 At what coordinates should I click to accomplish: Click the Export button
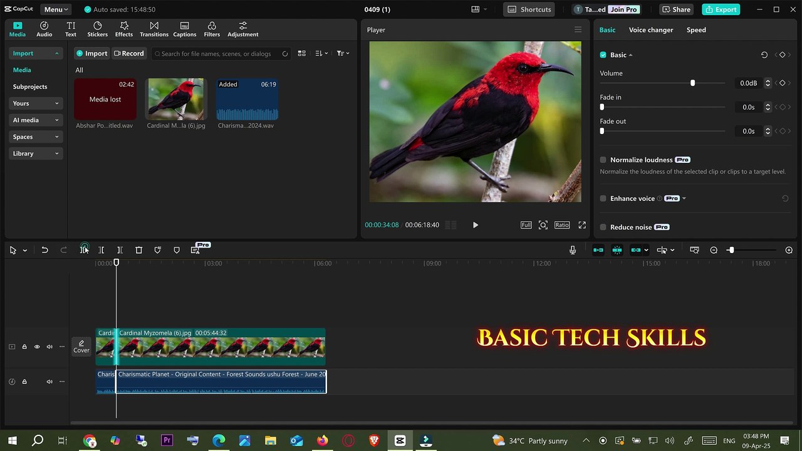point(721,9)
